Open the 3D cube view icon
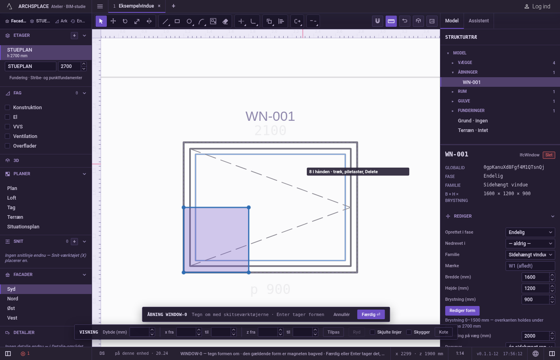 click(418, 21)
